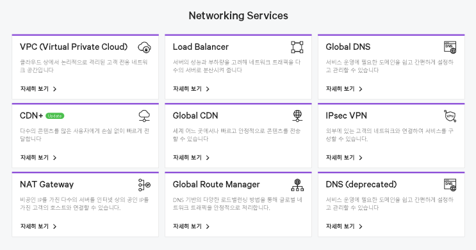Open details link under IPsec VPN
Screen dimensions: 476x250
(x=344, y=157)
